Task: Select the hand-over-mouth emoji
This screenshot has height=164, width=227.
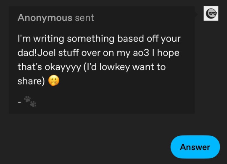Action: tap(54, 81)
